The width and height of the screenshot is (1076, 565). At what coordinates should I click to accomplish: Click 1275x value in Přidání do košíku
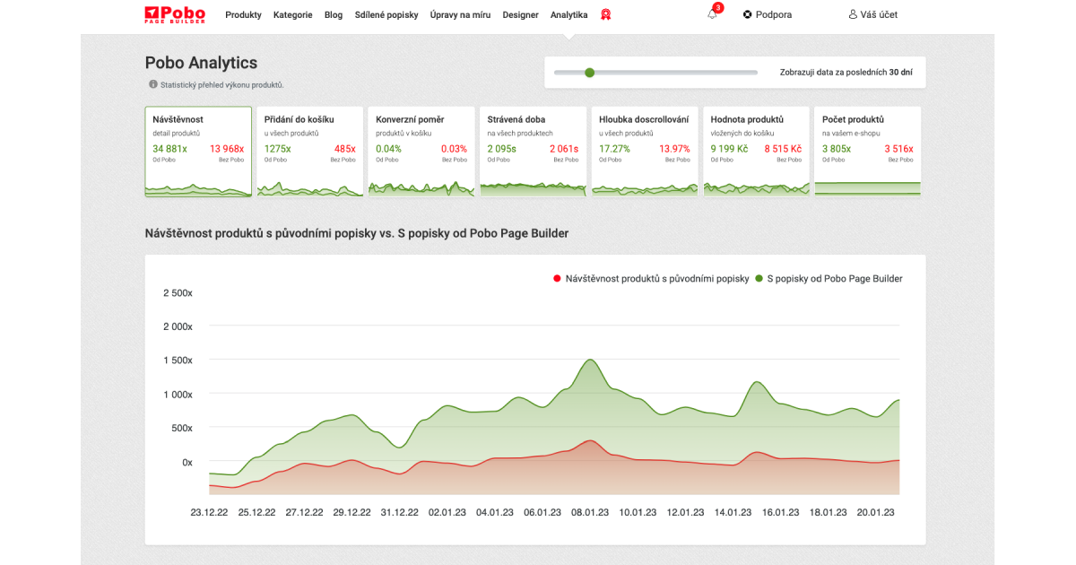click(x=278, y=149)
